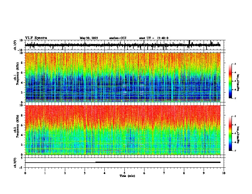Click the time axis tick label "1"

pyautogui.click(x=45, y=173)
